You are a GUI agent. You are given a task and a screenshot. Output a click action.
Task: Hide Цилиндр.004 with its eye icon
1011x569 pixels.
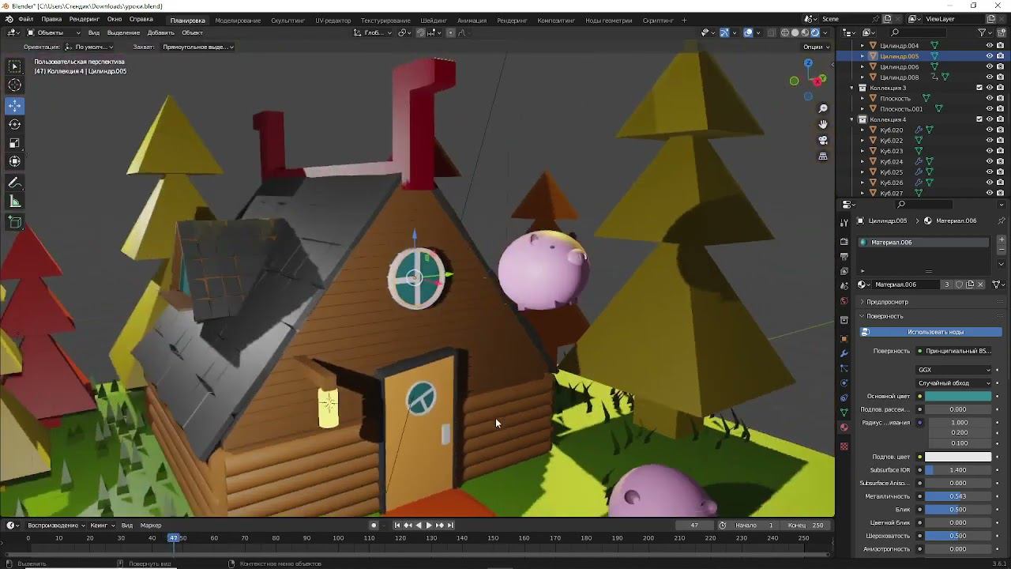[x=989, y=46]
